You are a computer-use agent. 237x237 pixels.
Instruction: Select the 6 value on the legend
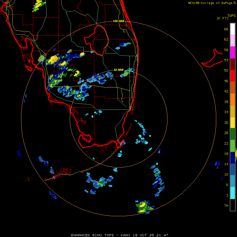click(x=227, y=185)
